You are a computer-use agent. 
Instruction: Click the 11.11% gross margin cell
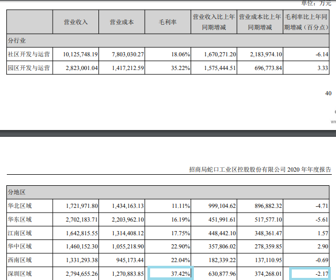(168, 206)
